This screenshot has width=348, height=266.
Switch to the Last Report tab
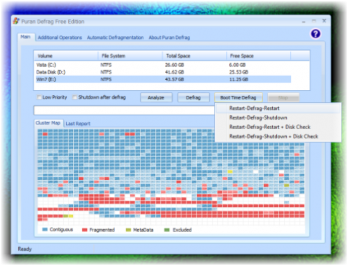pyautogui.click(x=78, y=124)
